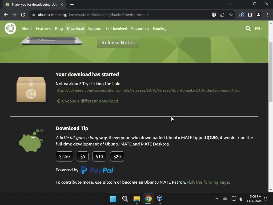The height and width of the screenshot is (205, 273).
Task: Open the About menu
Action: 27,29
